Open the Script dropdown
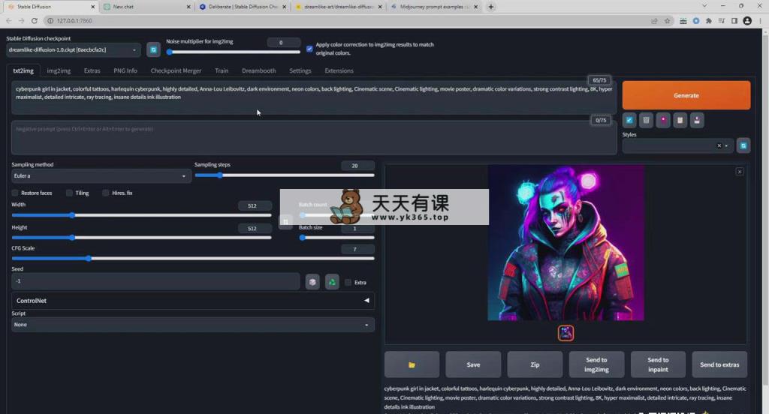769x414 pixels. [193, 324]
